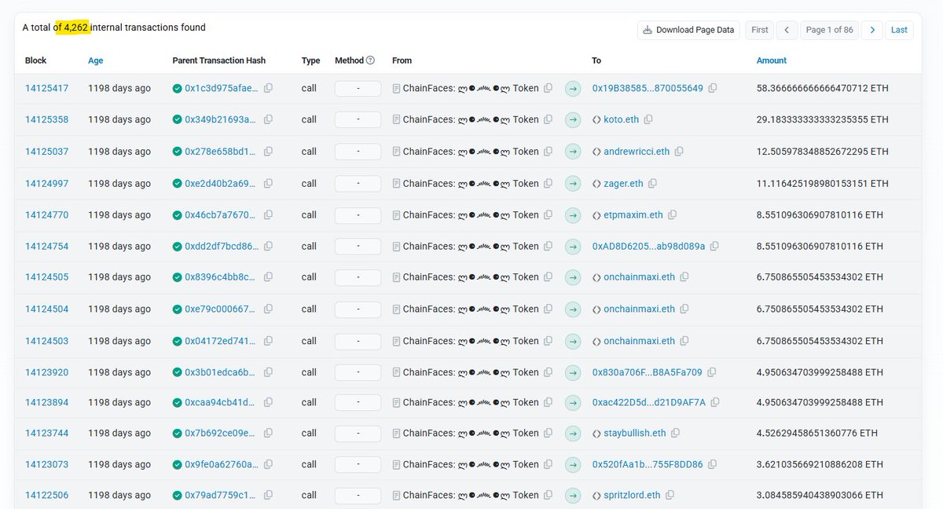The height and width of the screenshot is (509, 943).
Task: Copy parent hash 0x3b01edca6b…
Action: tap(268, 372)
